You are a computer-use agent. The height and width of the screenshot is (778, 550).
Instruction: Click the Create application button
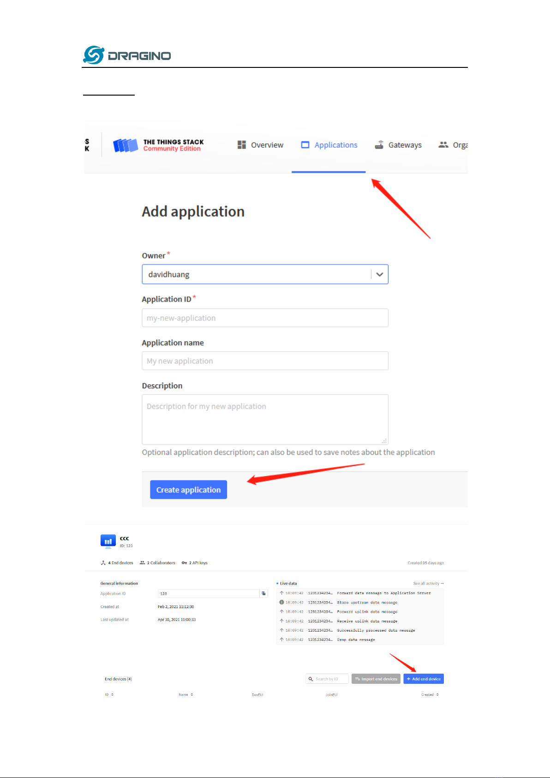[x=188, y=489]
